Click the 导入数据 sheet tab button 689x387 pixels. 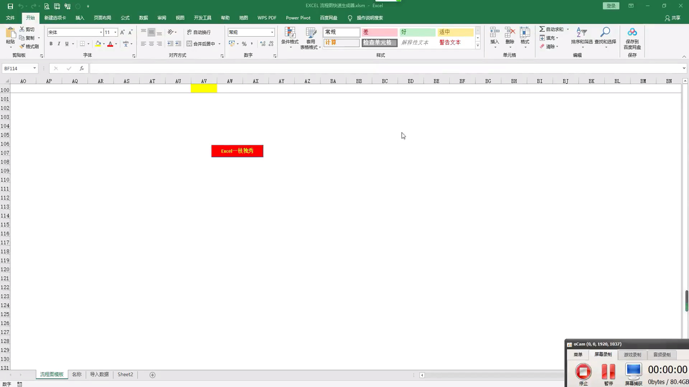tap(99, 374)
